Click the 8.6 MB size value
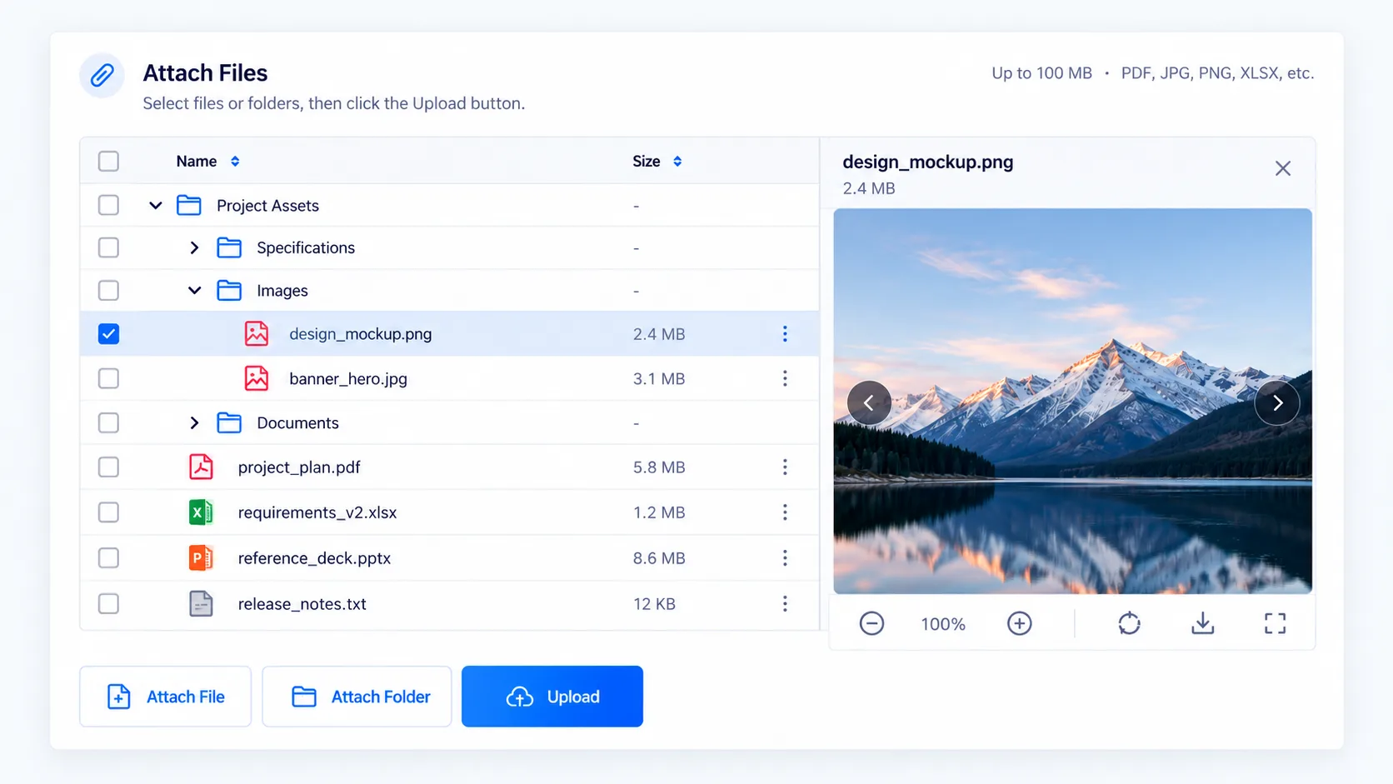The image size is (1393, 784). (x=658, y=557)
